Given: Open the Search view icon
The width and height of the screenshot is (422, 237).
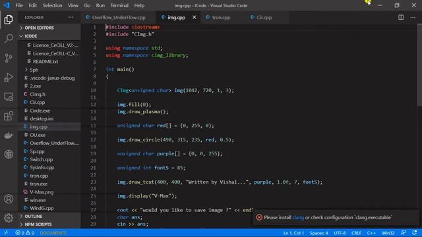Looking at the screenshot, I should pos(9,39).
